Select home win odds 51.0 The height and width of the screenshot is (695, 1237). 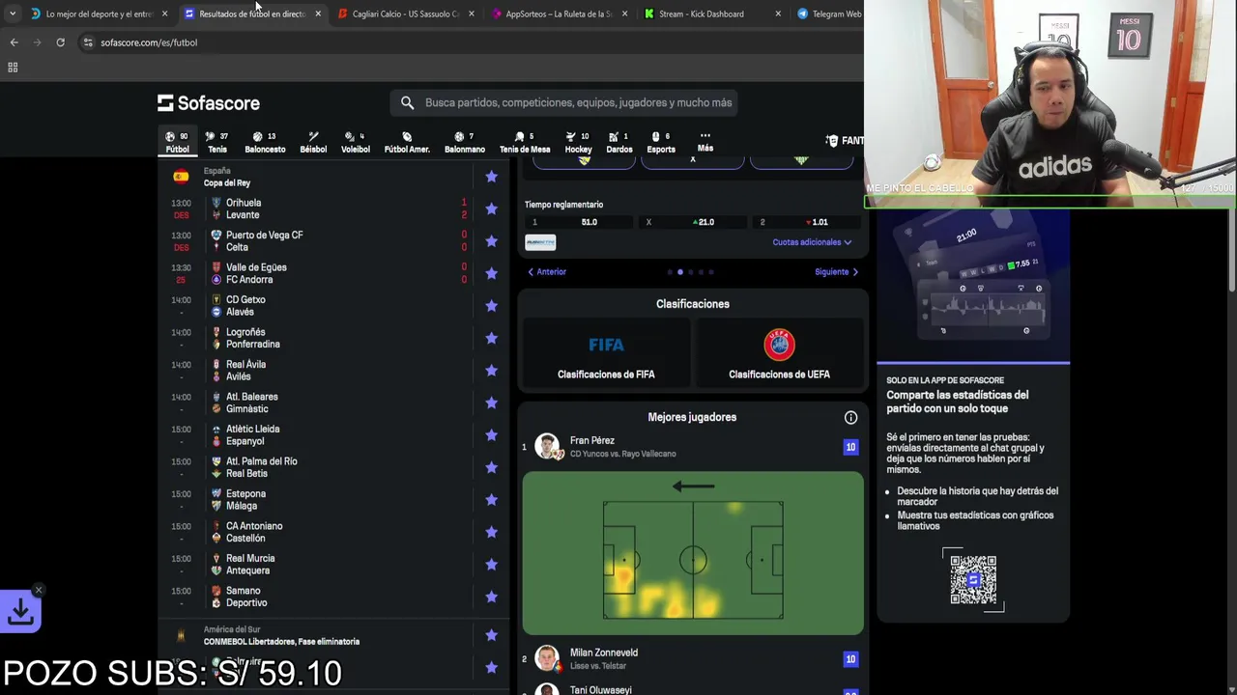click(578, 222)
